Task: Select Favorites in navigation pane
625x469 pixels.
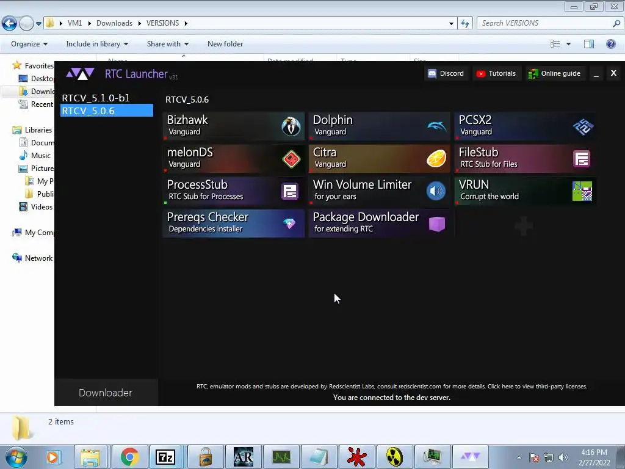Action: tap(38, 65)
